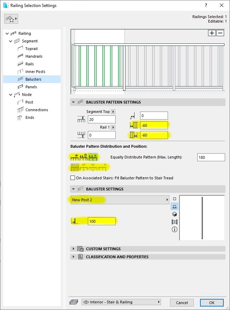This screenshot has width=230, height=310.
Task: Choose fixed length locked pattern distribution icon
Action: click(x=84, y=157)
